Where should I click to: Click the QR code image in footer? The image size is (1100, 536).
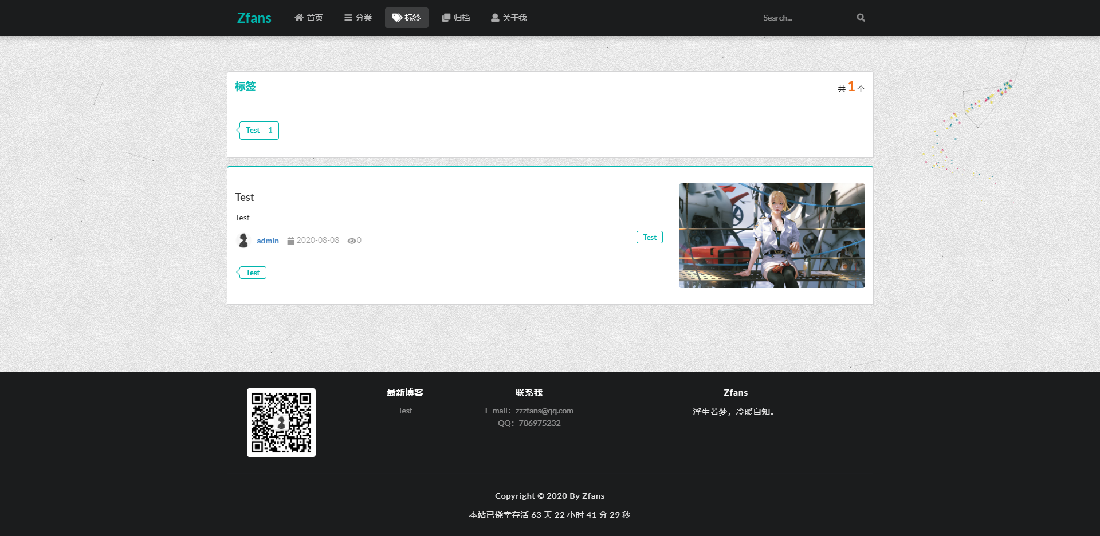tap(281, 423)
